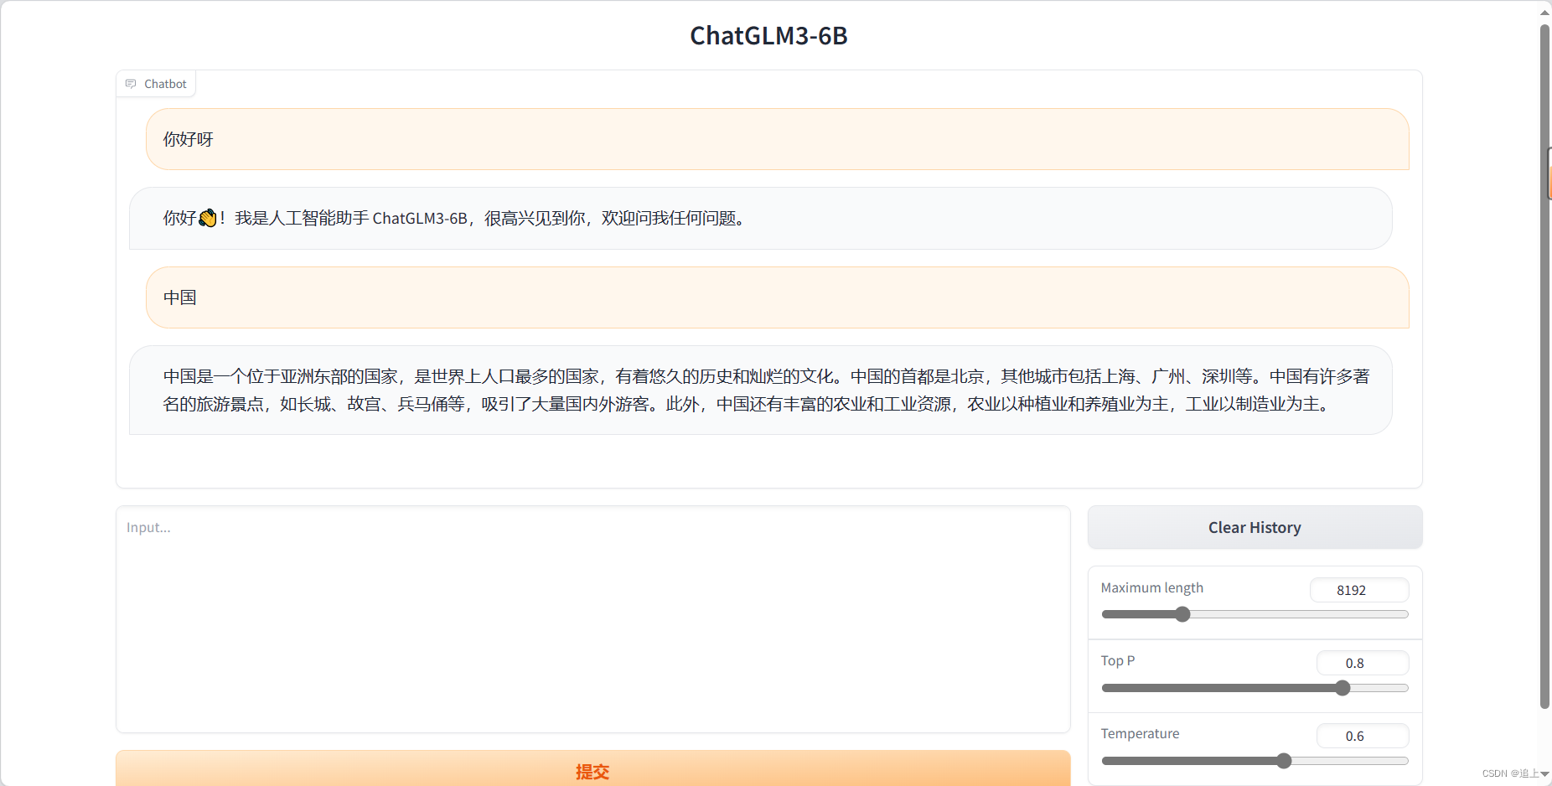Viewport: 1552px width, 786px height.
Task: Click the user message 你好呀
Action: (x=777, y=139)
